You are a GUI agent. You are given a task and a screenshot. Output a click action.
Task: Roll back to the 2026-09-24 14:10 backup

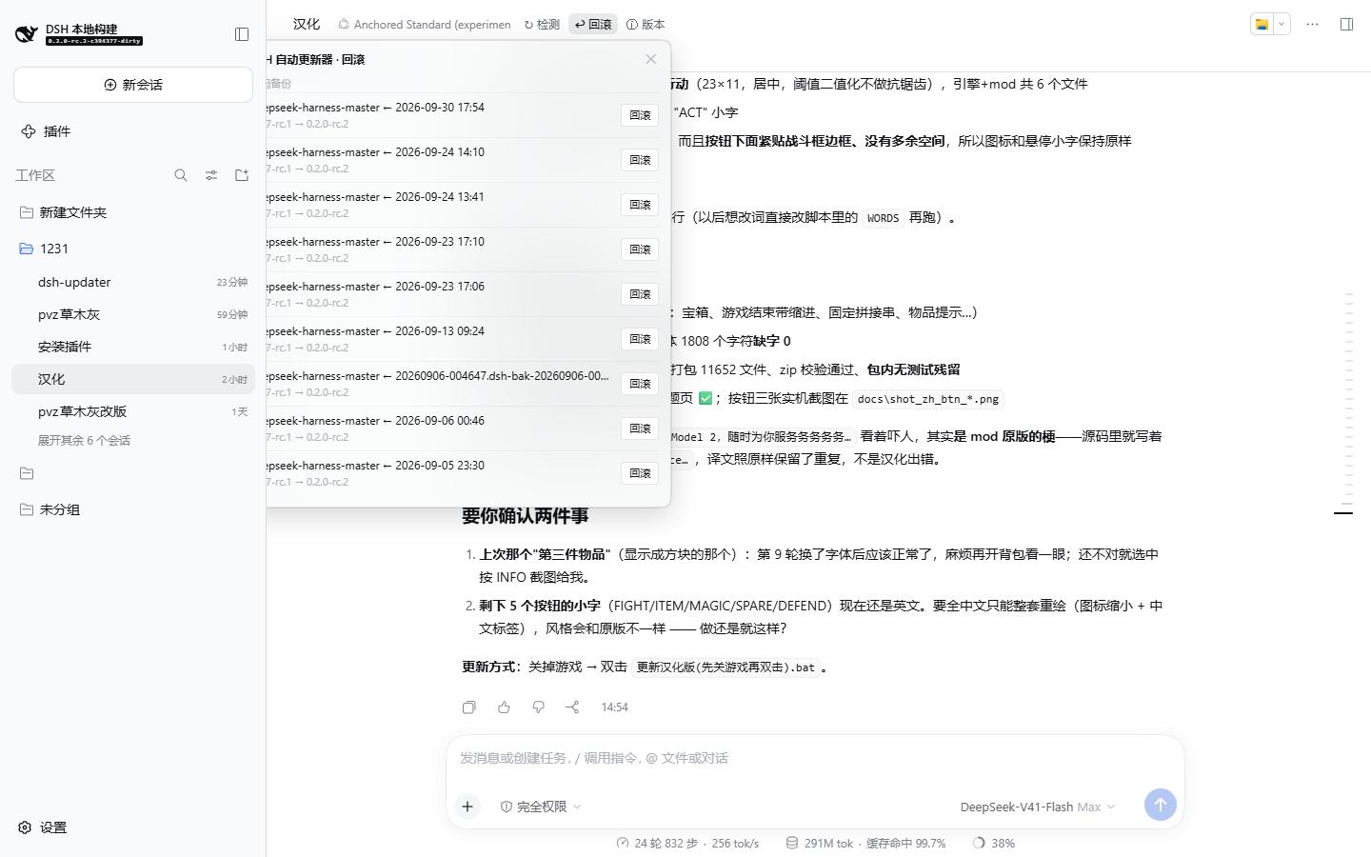pyautogui.click(x=640, y=160)
